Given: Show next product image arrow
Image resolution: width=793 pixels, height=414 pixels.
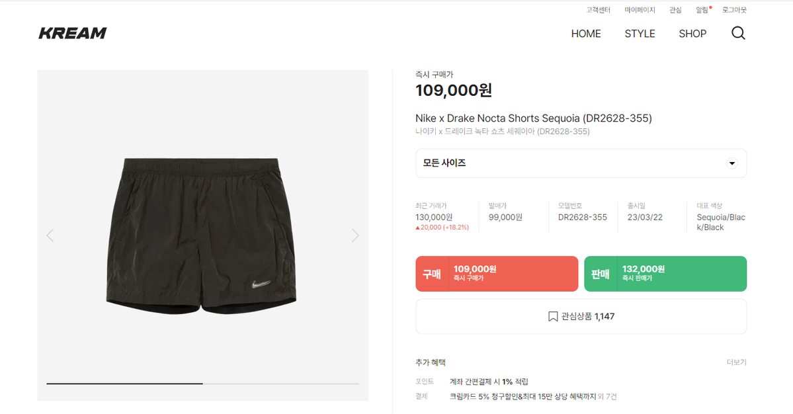Looking at the screenshot, I should (x=355, y=235).
